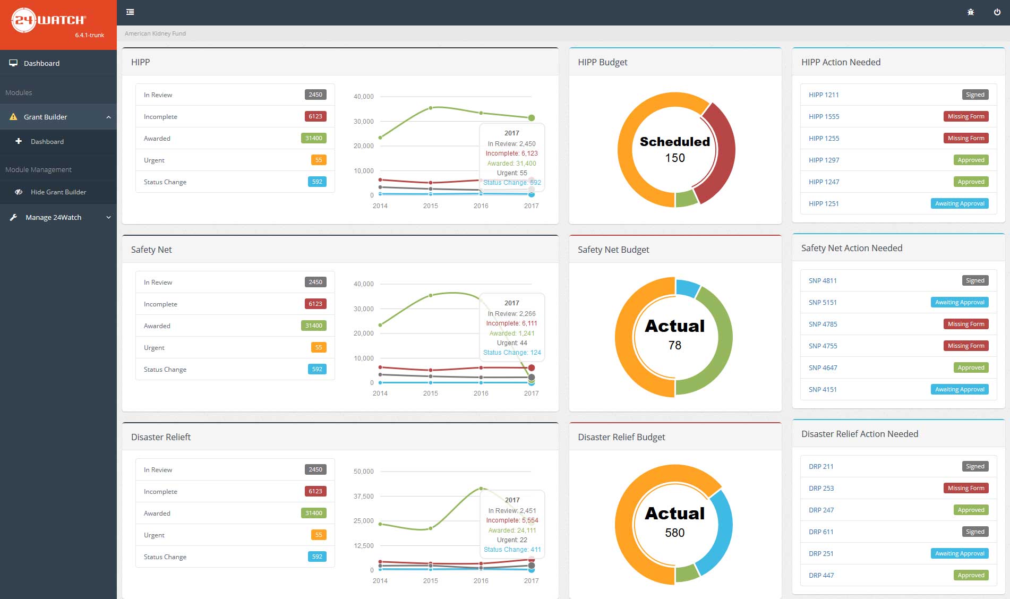The height and width of the screenshot is (599, 1010).
Task: Click the Dashboard monitor icon
Action: 13,63
